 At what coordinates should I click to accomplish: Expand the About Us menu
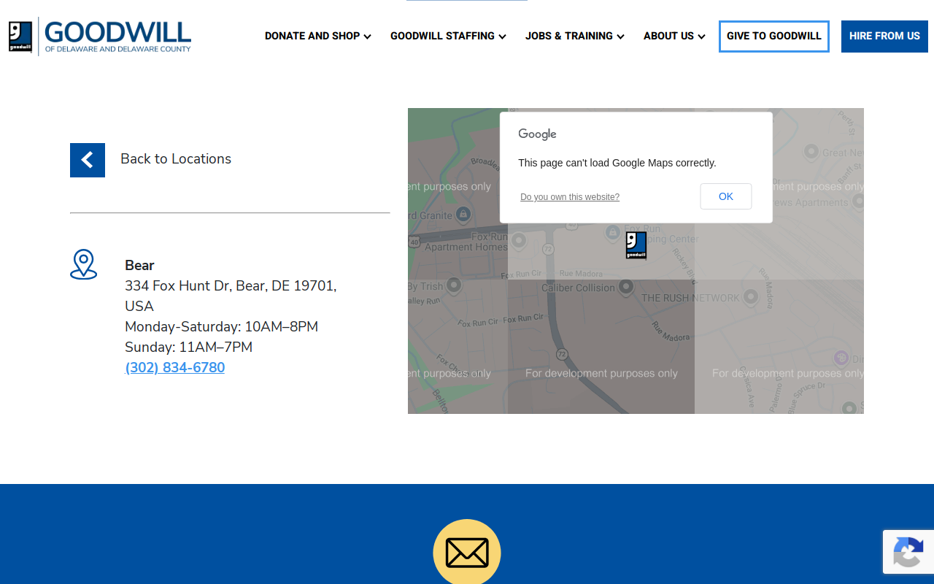674,36
